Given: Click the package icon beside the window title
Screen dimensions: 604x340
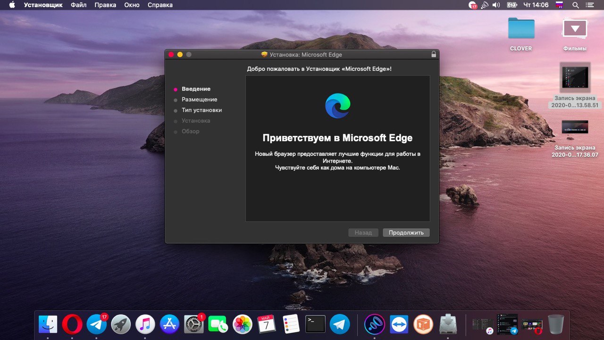Looking at the screenshot, I should [264, 54].
